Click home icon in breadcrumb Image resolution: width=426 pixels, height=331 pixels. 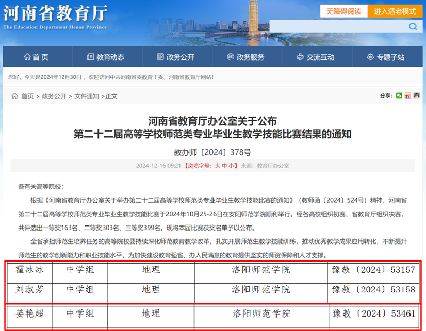[x=14, y=96]
